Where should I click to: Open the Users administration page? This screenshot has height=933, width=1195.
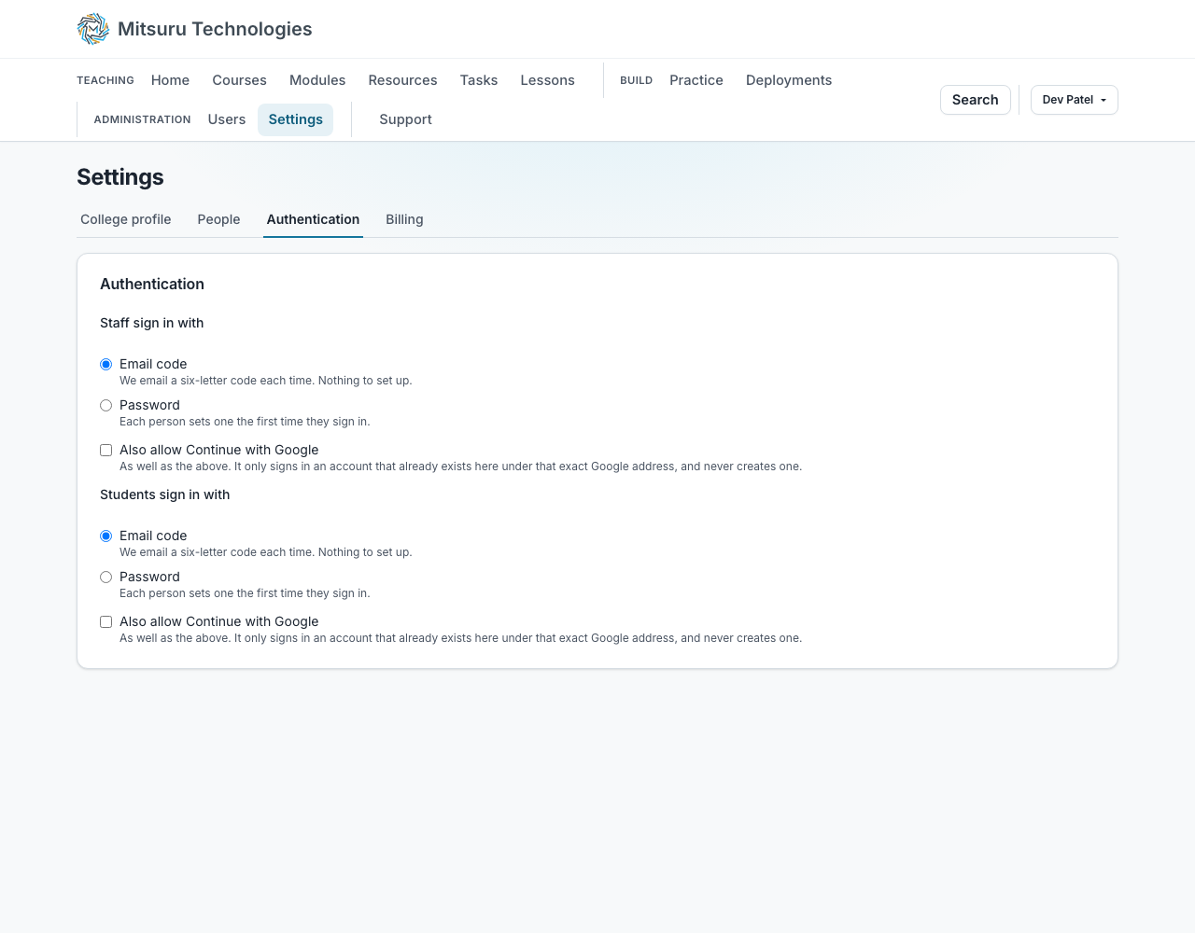pos(227,119)
